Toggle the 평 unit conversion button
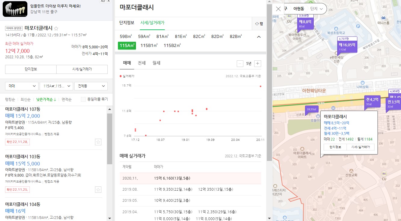Viewport: 401px width, 221px height. (x=259, y=24)
